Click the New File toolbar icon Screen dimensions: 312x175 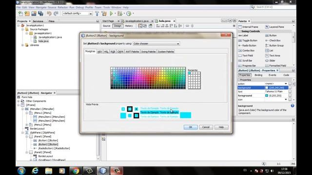(20, 14)
